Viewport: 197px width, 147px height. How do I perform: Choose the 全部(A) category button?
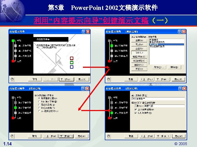(139, 40)
